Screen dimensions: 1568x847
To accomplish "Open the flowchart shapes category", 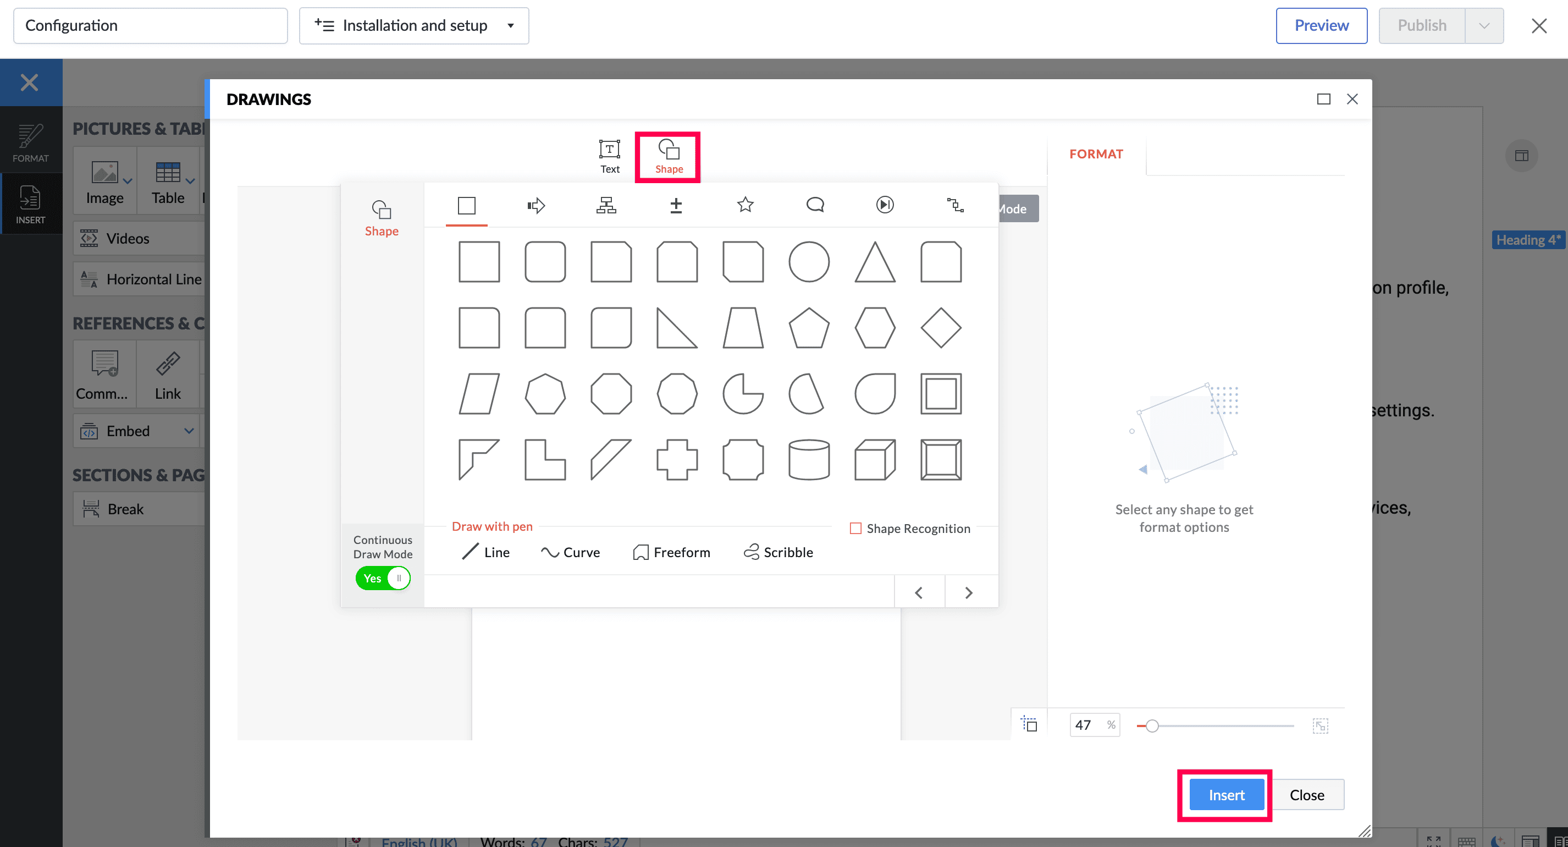I will coord(606,205).
